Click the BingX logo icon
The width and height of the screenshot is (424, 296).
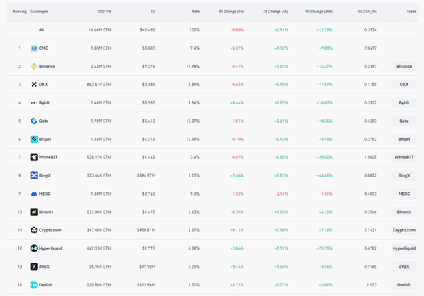[34, 175]
